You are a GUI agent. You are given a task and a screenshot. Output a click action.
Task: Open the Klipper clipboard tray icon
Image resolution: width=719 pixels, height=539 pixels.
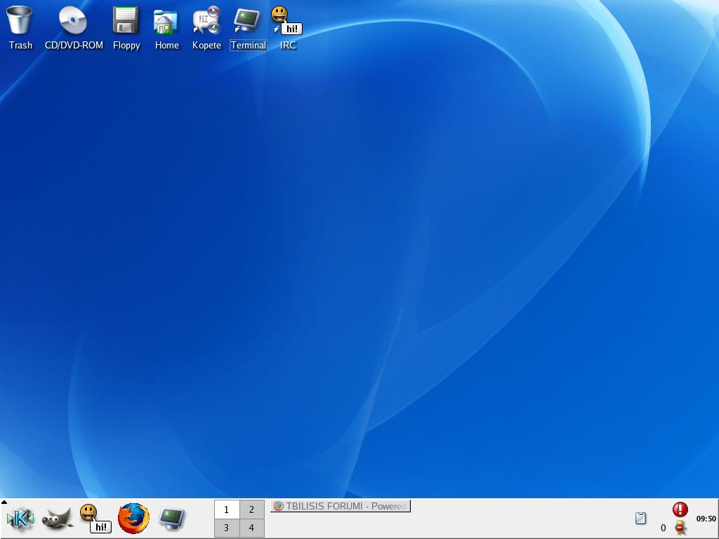(x=640, y=519)
